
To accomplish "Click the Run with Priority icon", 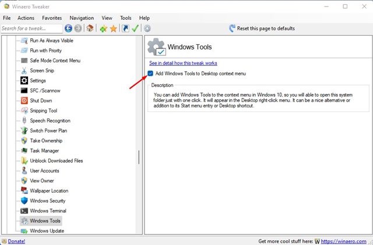I will (24, 51).
